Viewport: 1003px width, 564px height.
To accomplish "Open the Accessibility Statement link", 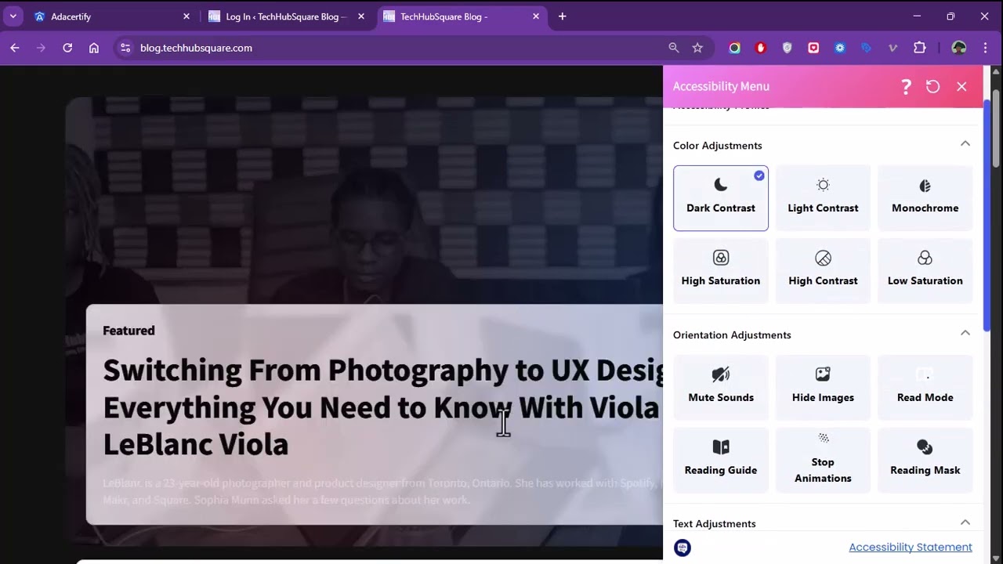I will pyautogui.click(x=911, y=547).
